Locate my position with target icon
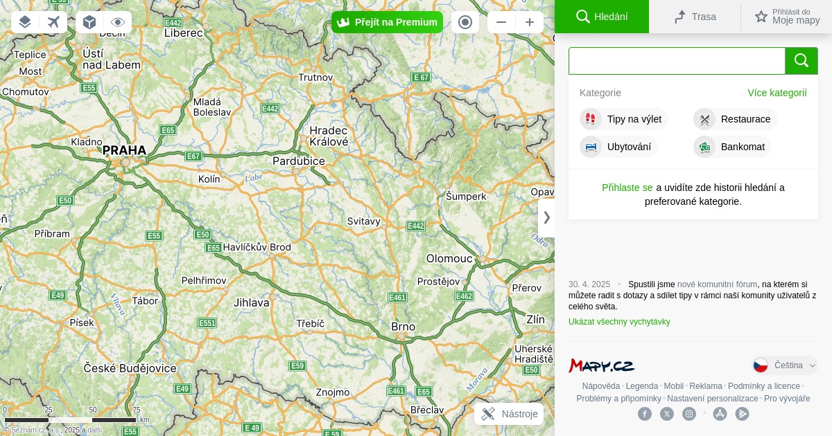The width and height of the screenshot is (832, 436). [465, 22]
